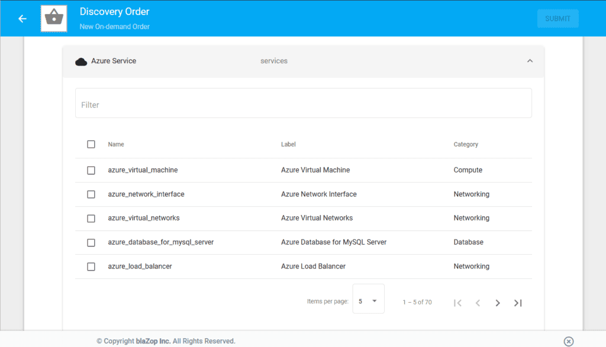Click the azure_virtual_networks name text
606x347 pixels.
click(x=144, y=218)
